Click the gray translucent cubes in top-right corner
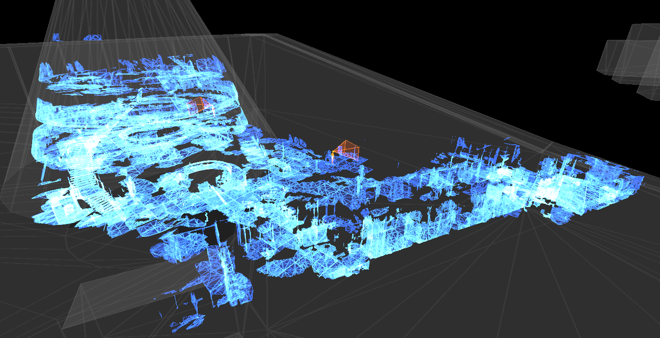Image resolution: width=660 pixels, height=338 pixels. pyautogui.click(x=631, y=60)
